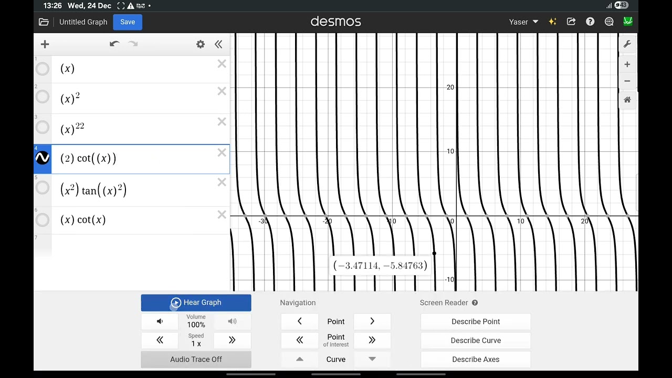The width and height of the screenshot is (672, 378).
Task: Play the Hear Graph audio
Action: pyautogui.click(x=196, y=302)
